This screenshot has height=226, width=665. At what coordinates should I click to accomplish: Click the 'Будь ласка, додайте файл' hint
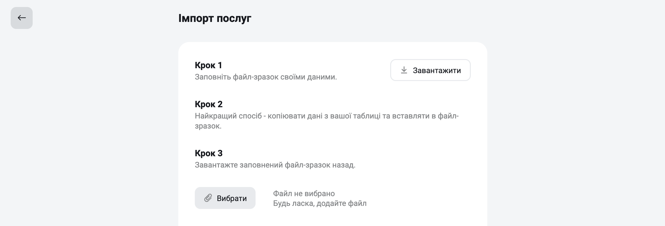pyautogui.click(x=320, y=203)
